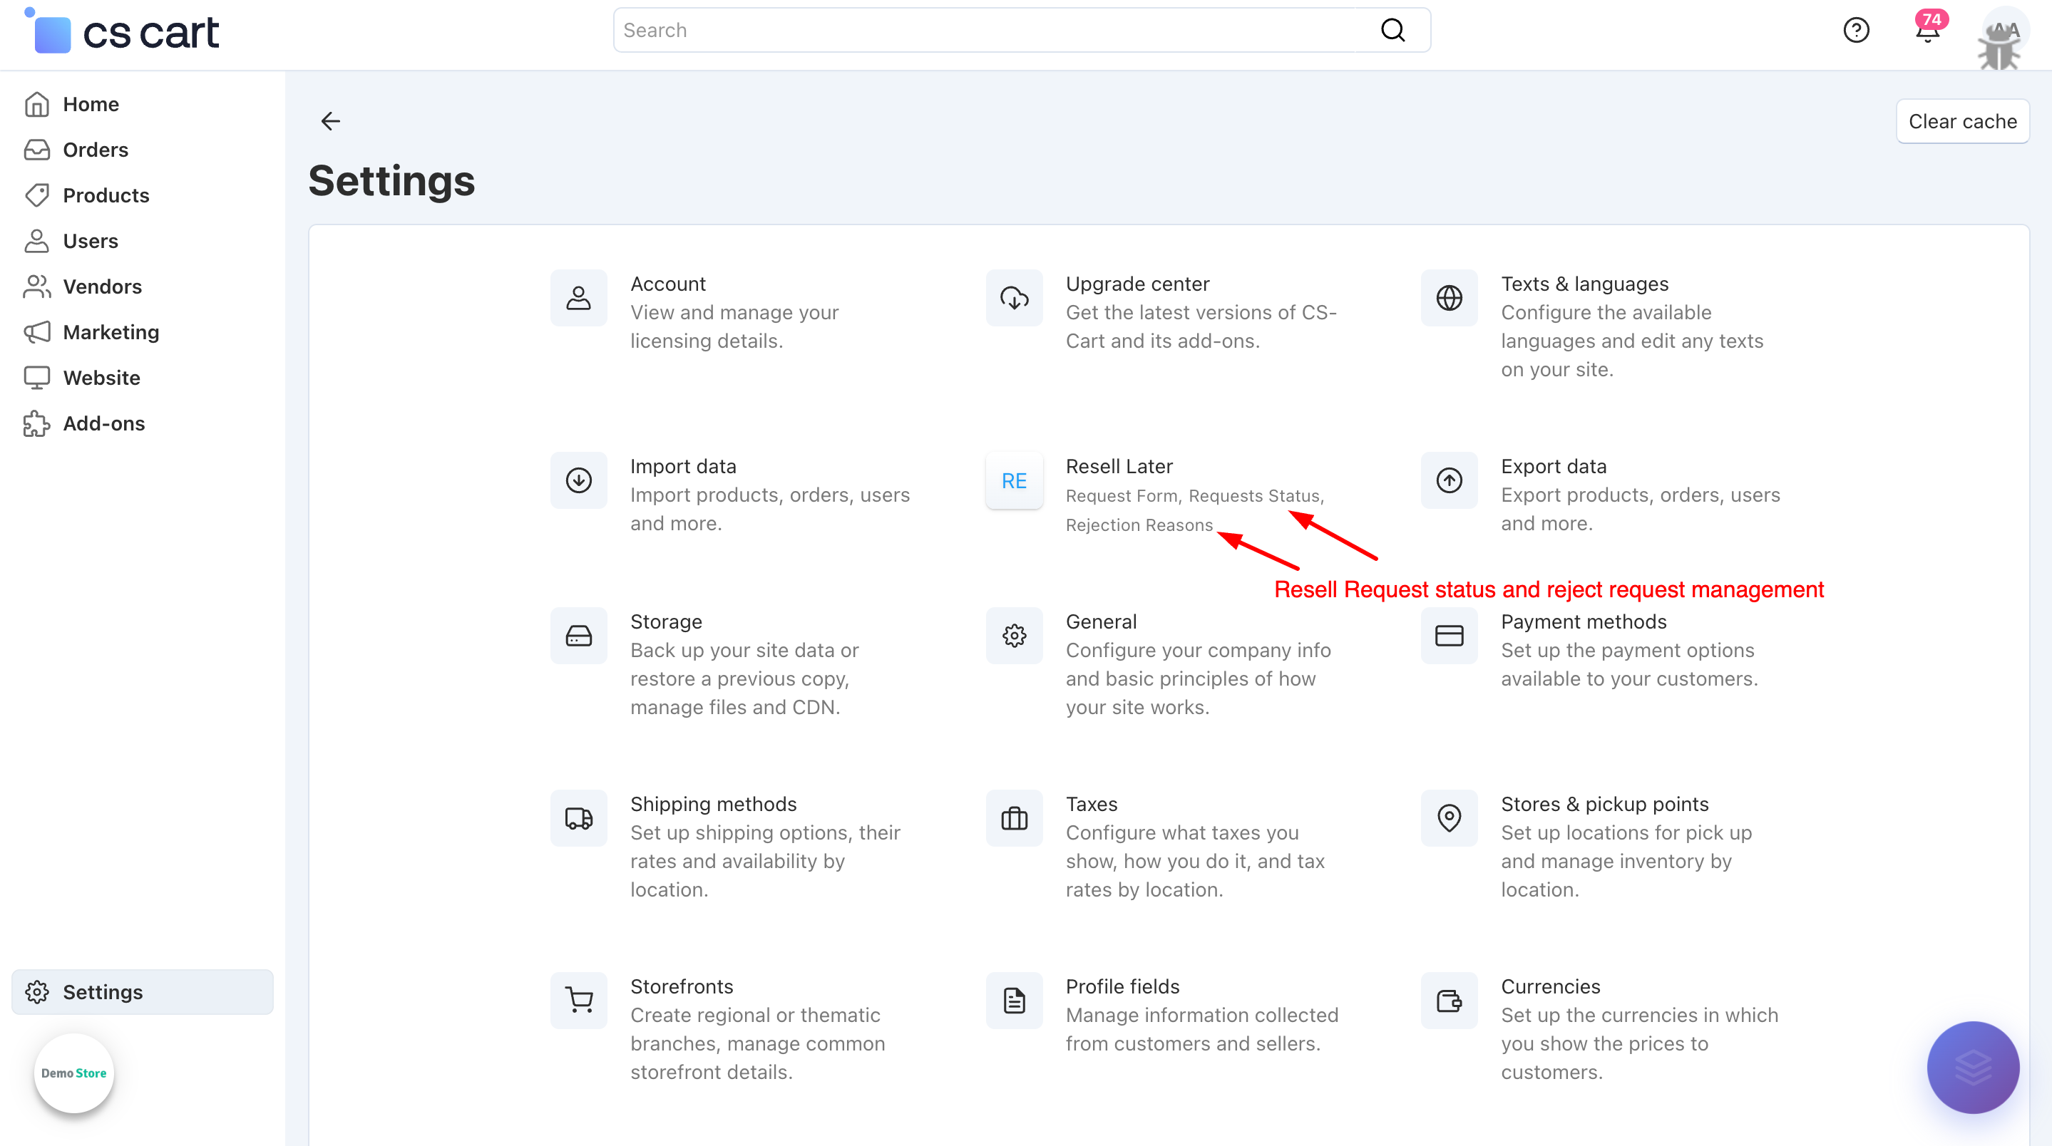The width and height of the screenshot is (2052, 1146).
Task: Click the Currencies wallet icon
Action: pos(1449,1001)
